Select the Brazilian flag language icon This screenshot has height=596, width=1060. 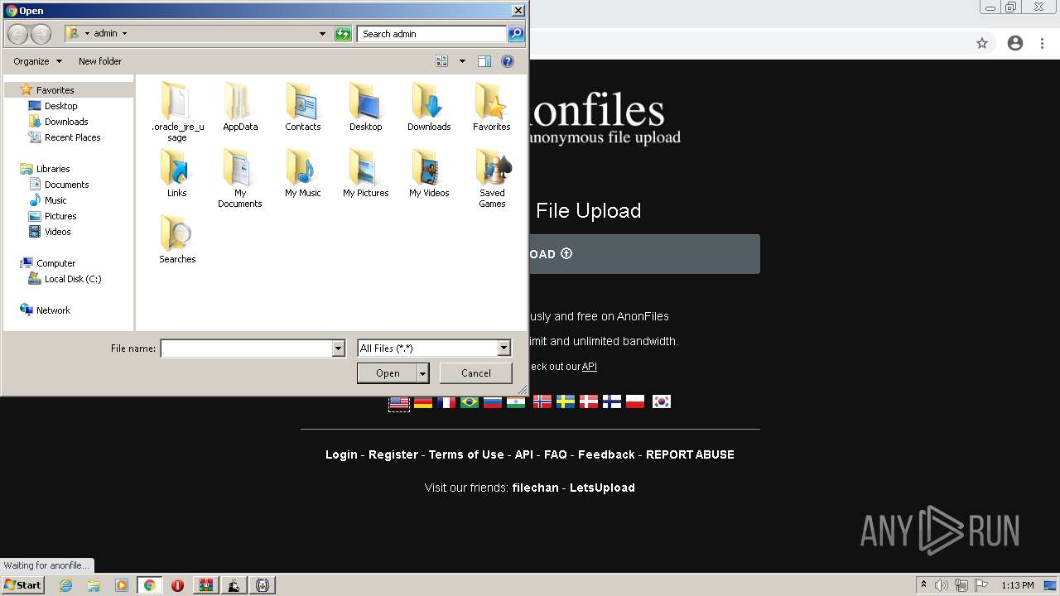tap(470, 401)
